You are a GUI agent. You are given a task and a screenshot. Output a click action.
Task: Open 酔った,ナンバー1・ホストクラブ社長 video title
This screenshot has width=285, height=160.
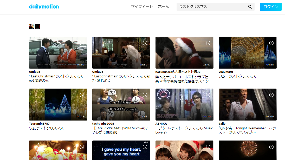pos(183,79)
